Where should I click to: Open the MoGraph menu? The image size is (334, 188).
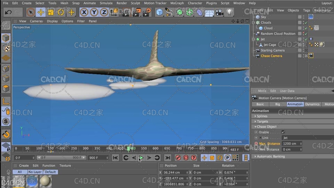(x=177, y=3)
